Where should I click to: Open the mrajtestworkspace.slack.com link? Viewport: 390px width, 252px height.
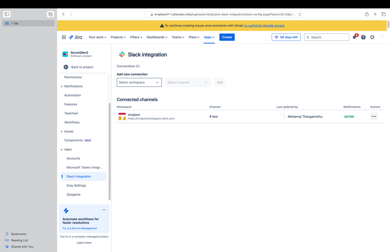point(151,119)
